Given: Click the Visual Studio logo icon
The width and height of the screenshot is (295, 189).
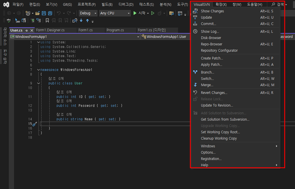Looking at the screenshot, I should pos(6,4).
